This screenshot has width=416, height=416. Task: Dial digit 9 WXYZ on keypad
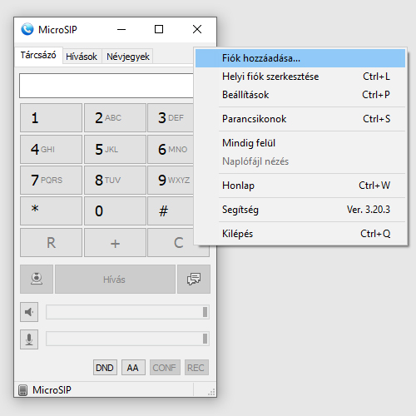coord(171,180)
